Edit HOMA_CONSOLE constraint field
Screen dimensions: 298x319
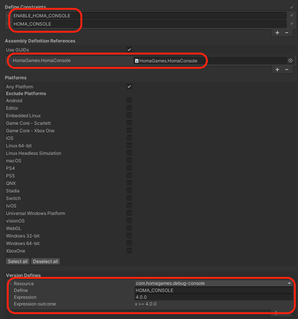tap(149, 24)
